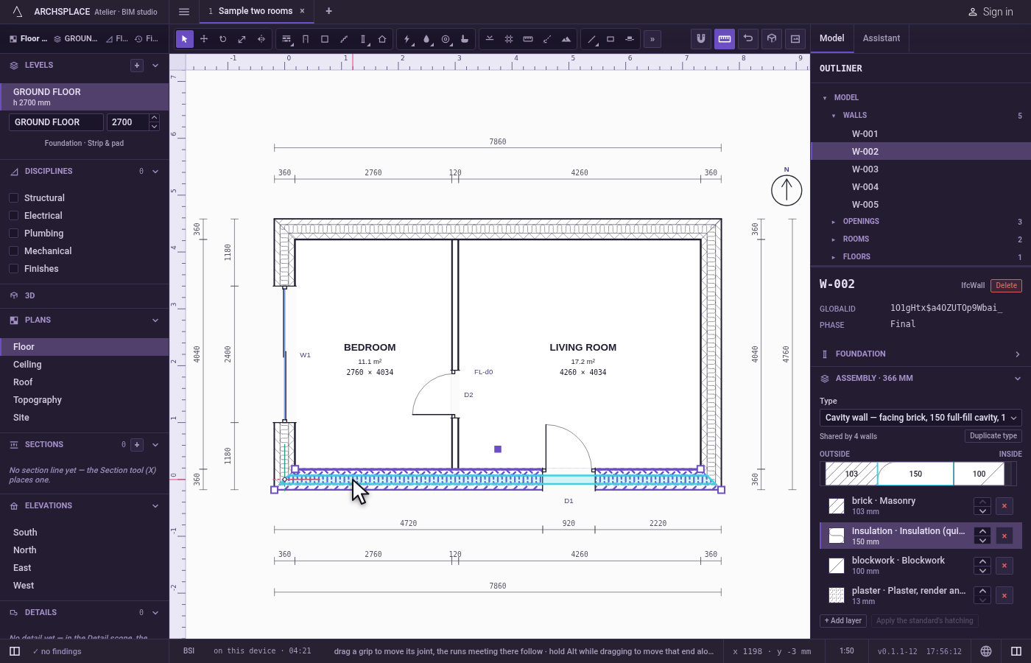This screenshot has height=663, width=1031.
Task: Open the wall Type dropdown
Action: click(x=921, y=418)
